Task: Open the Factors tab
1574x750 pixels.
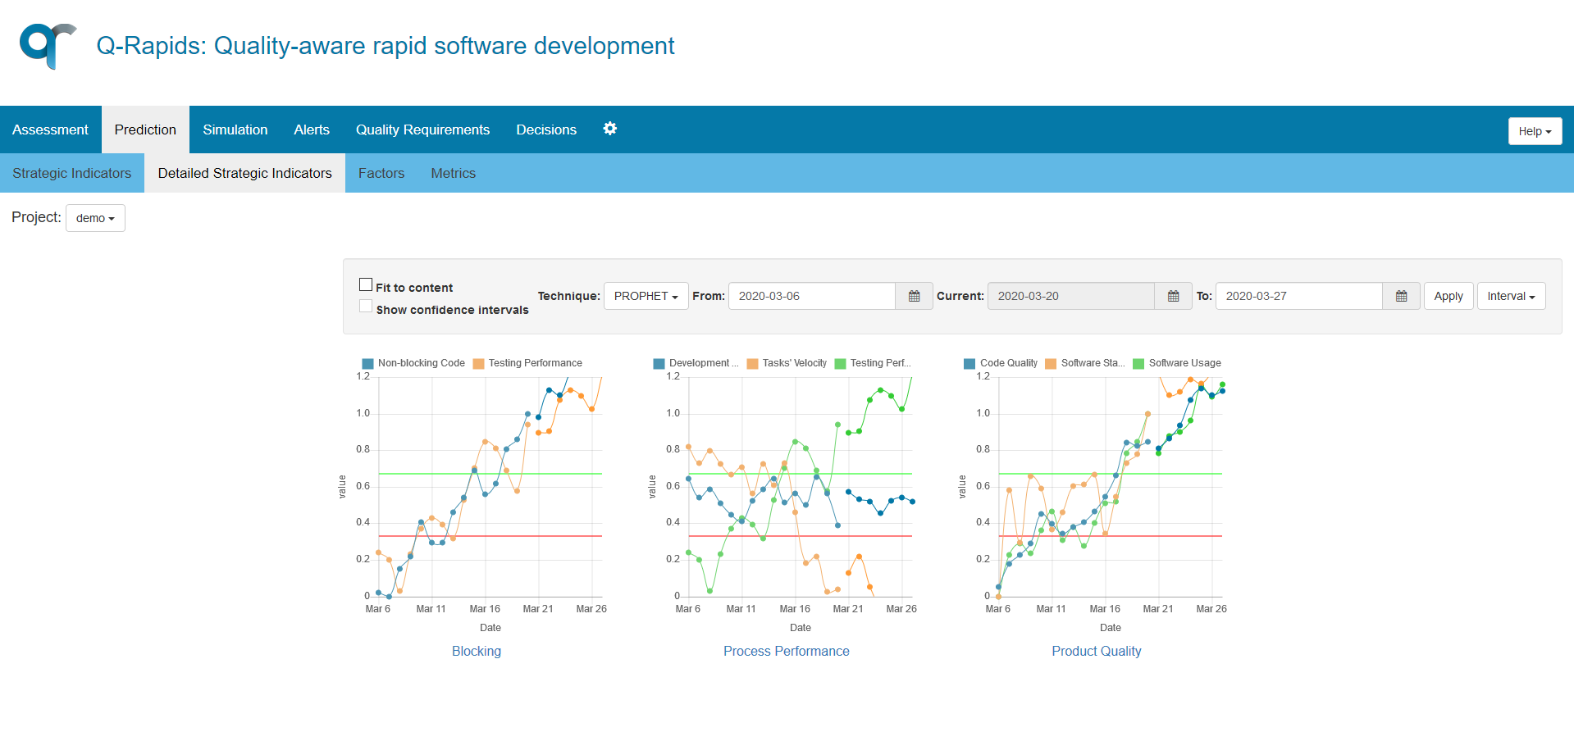Action: (381, 173)
